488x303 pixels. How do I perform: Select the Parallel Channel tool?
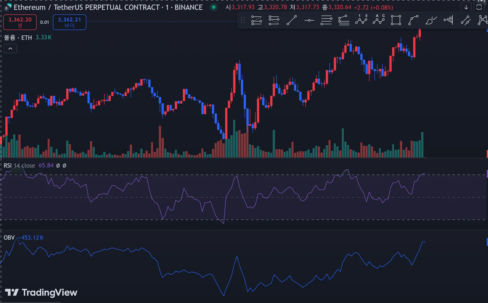pyautogui.click(x=466, y=20)
